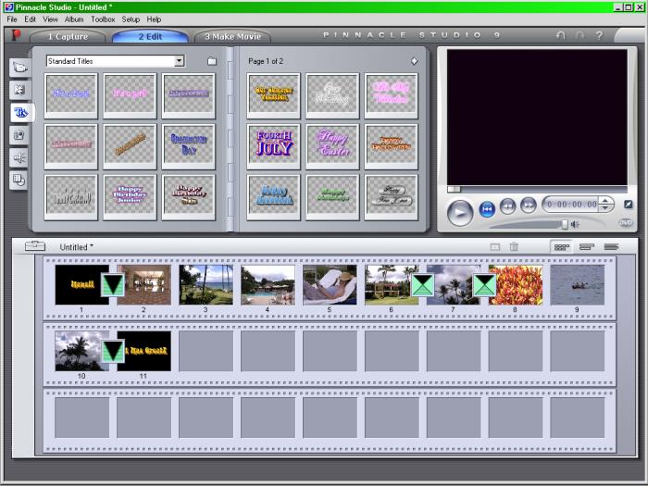
Task: Open the Help menu
Action: click(154, 19)
